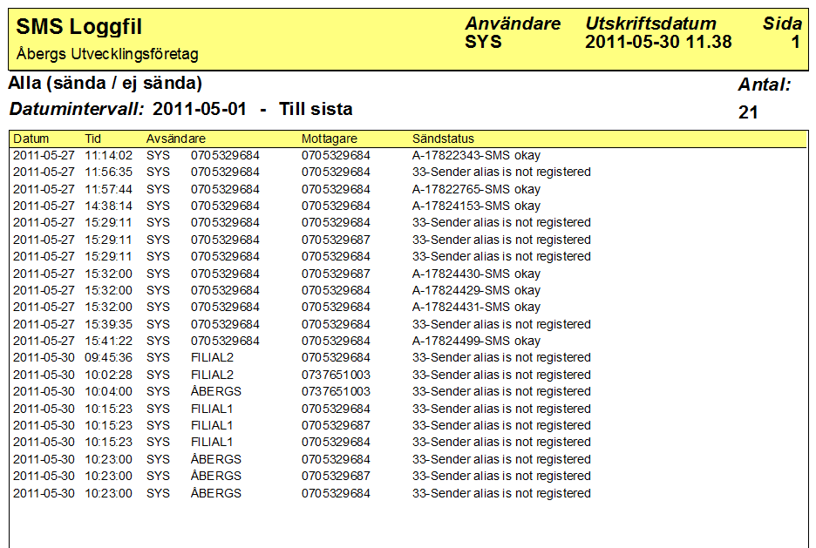Click the Tid column header
The image size is (816, 548).
92,139
